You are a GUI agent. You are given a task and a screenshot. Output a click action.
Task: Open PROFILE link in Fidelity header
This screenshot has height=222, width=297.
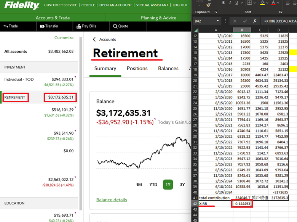point(88,5)
